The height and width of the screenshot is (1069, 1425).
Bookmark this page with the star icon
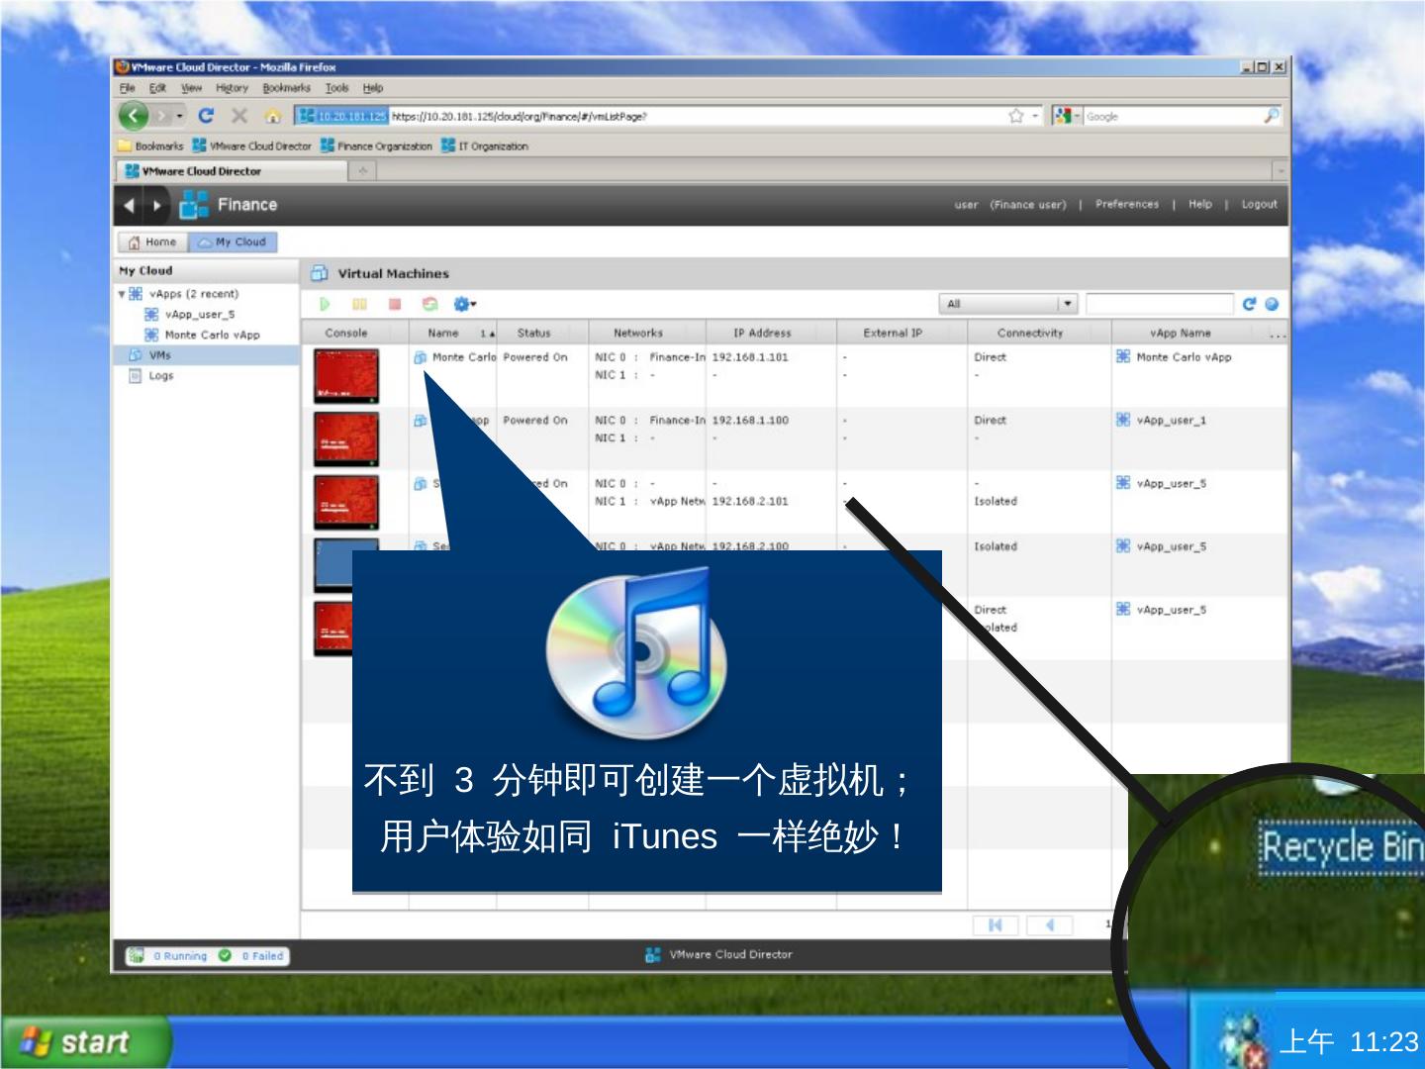pyautogui.click(x=1015, y=116)
